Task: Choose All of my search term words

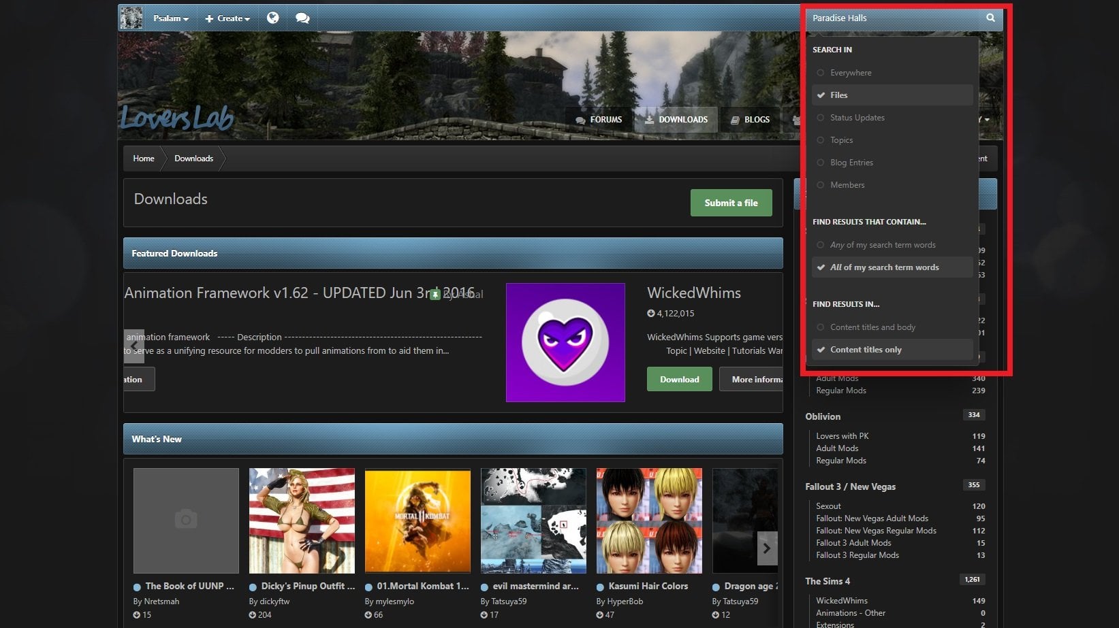Action: pyautogui.click(x=892, y=267)
